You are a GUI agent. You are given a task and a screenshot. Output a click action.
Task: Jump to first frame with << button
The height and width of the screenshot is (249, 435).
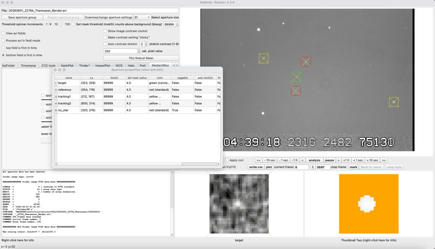click(258, 160)
